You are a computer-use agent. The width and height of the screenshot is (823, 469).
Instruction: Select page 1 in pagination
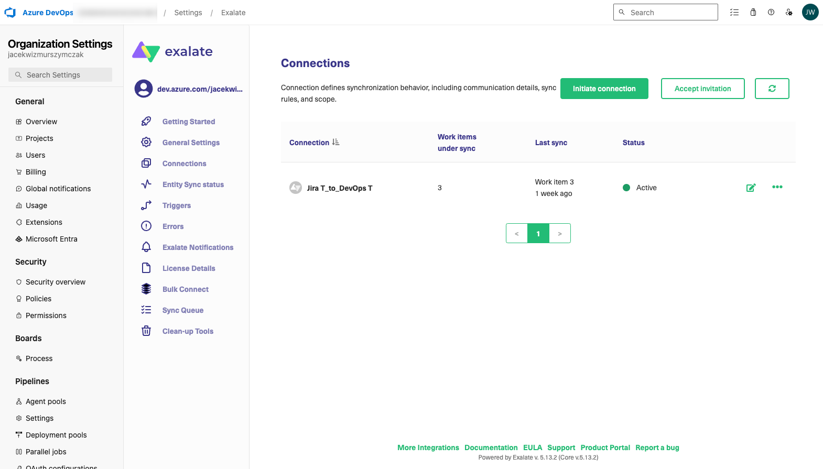(x=538, y=233)
